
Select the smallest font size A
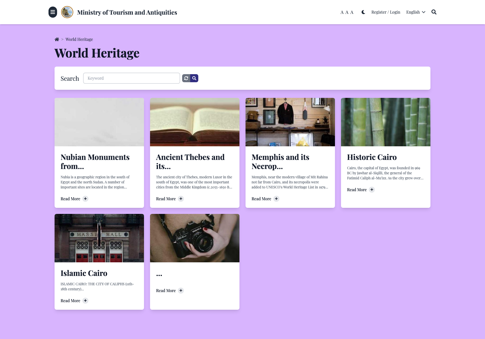(x=342, y=12)
